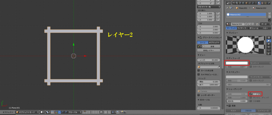Select the マスク transparency option

(233, 110)
